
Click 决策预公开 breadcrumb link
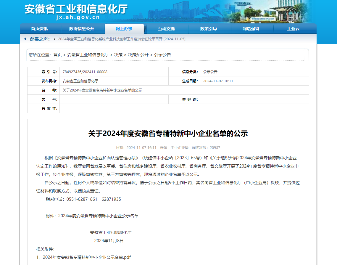point(138,55)
